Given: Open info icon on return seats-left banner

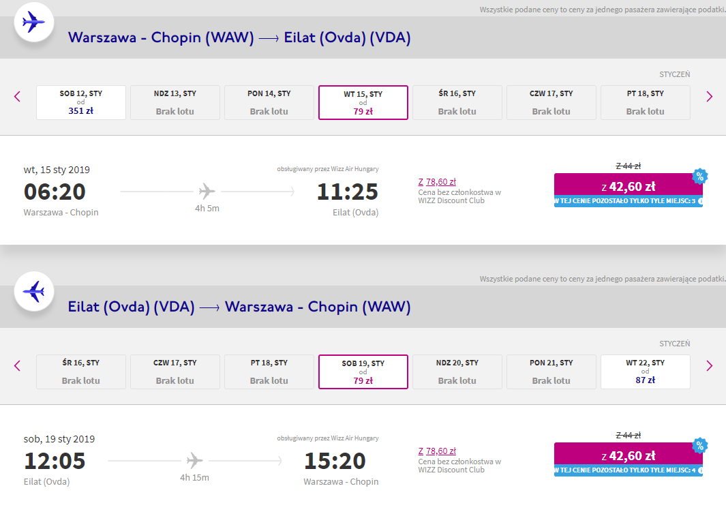Looking at the screenshot, I should [700, 470].
